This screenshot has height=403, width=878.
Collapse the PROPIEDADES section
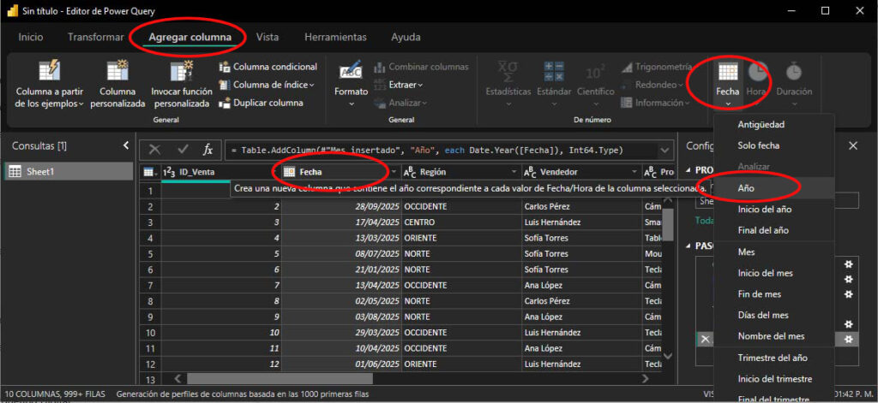click(689, 170)
